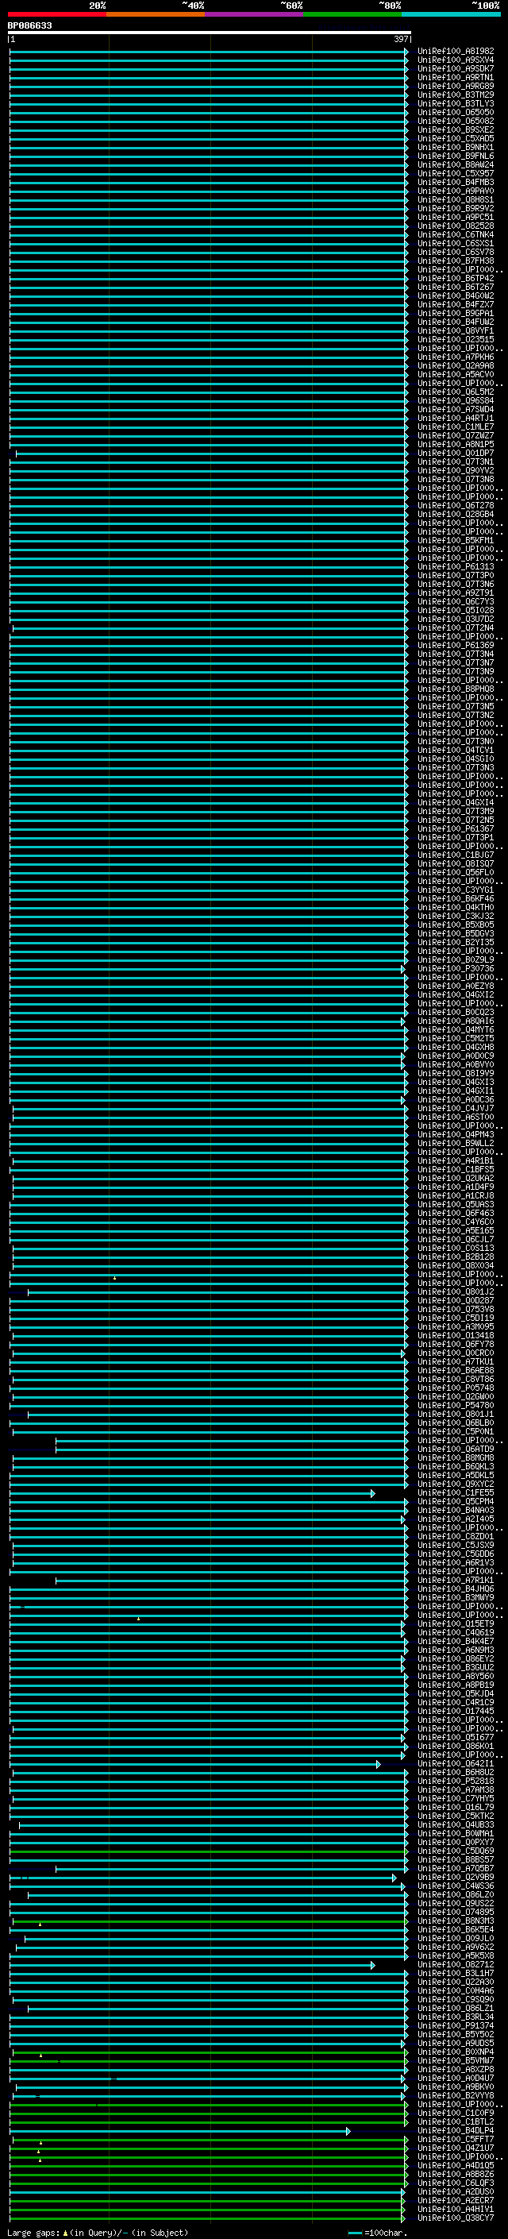Click the purple ~60% identity legend bar
Image resolution: width=508 pixels, height=2239 pixels.
coord(253,14)
